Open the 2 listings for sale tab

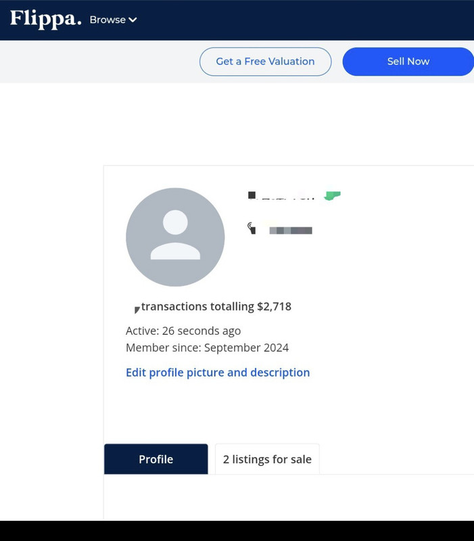[267, 459]
